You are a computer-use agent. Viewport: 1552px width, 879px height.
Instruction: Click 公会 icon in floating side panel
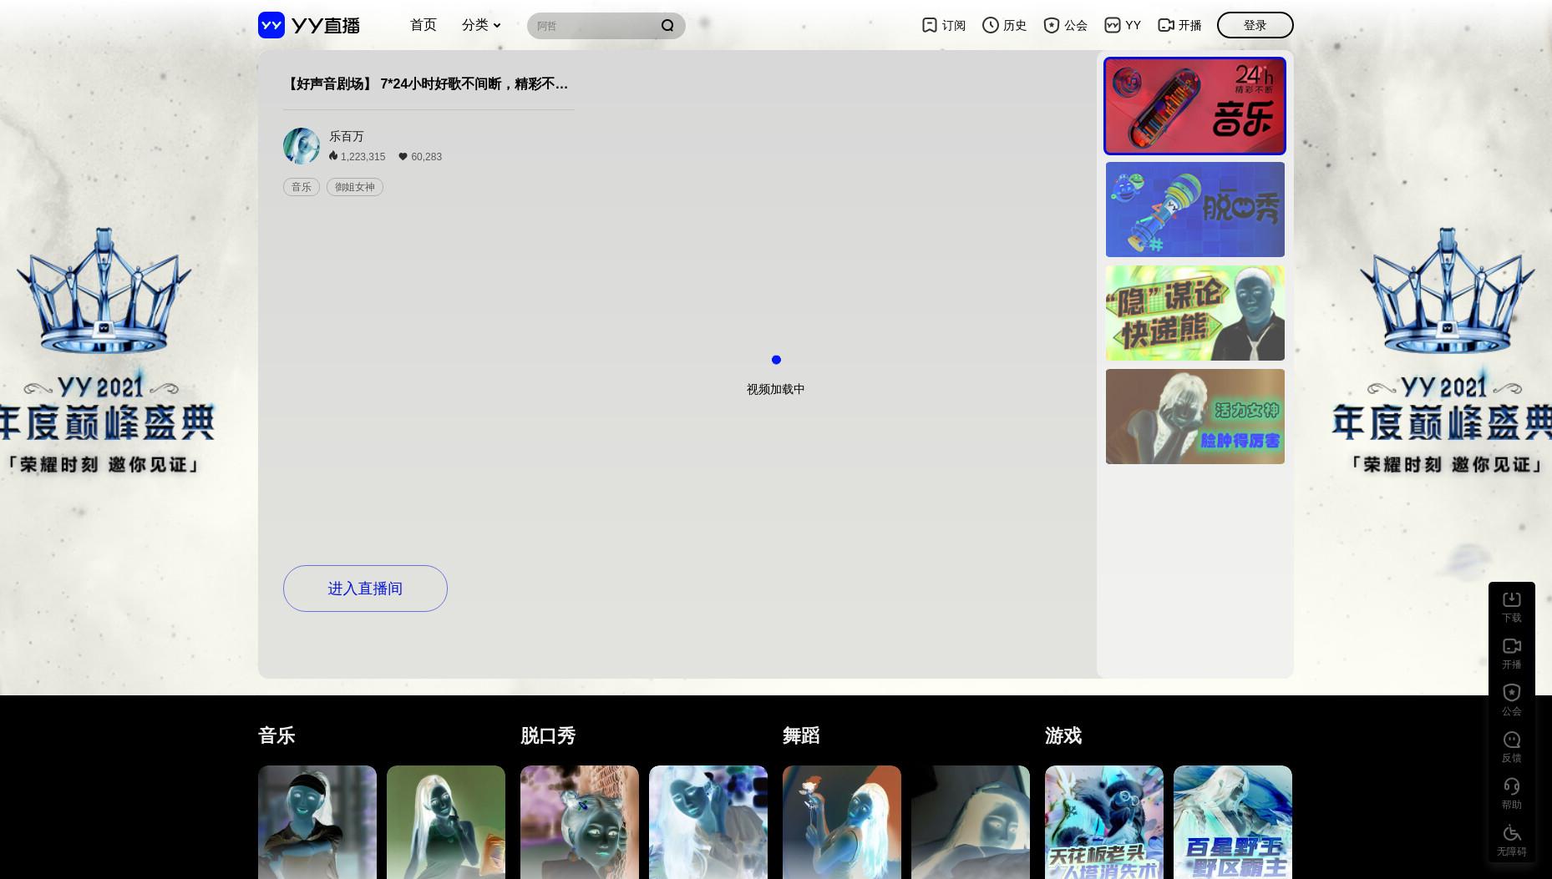point(1512,693)
